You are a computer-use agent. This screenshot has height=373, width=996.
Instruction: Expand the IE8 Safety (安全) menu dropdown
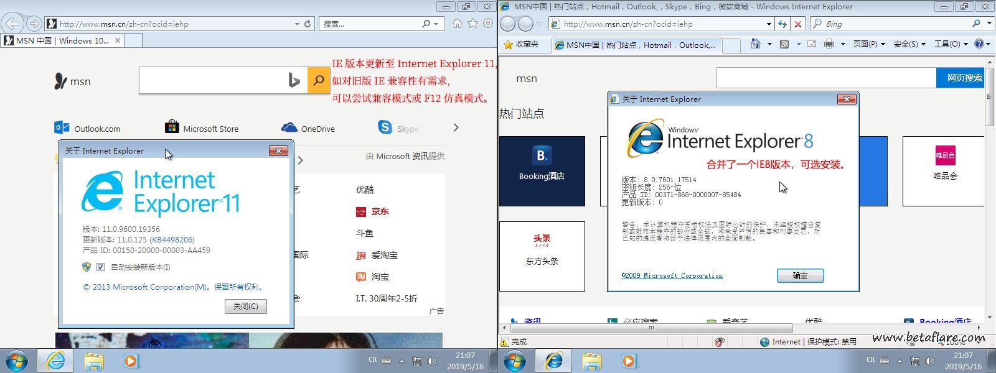click(909, 44)
